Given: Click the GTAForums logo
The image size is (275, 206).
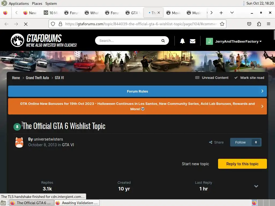Looking at the screenshot, I should [44, 41].
